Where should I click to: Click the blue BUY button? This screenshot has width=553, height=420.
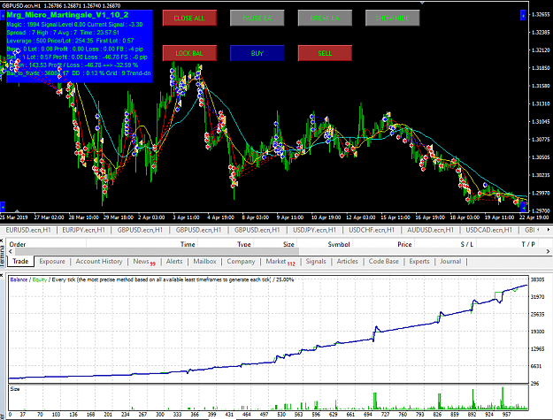(x=257, y=53)
